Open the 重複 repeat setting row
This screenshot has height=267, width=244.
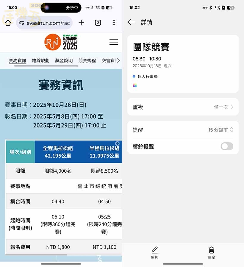(183, 107)
